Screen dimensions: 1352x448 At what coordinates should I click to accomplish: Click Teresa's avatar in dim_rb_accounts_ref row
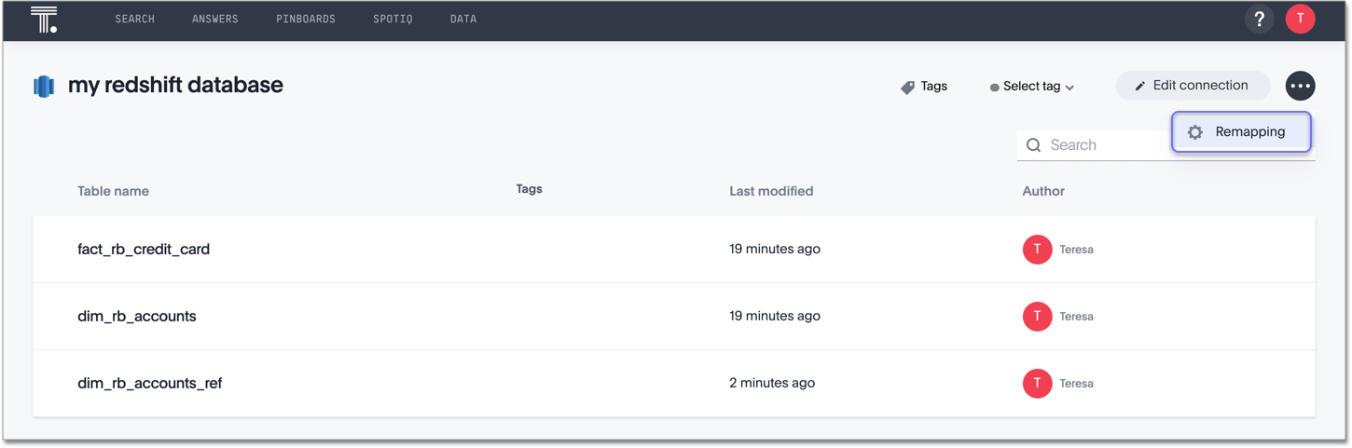point(1037,384)
